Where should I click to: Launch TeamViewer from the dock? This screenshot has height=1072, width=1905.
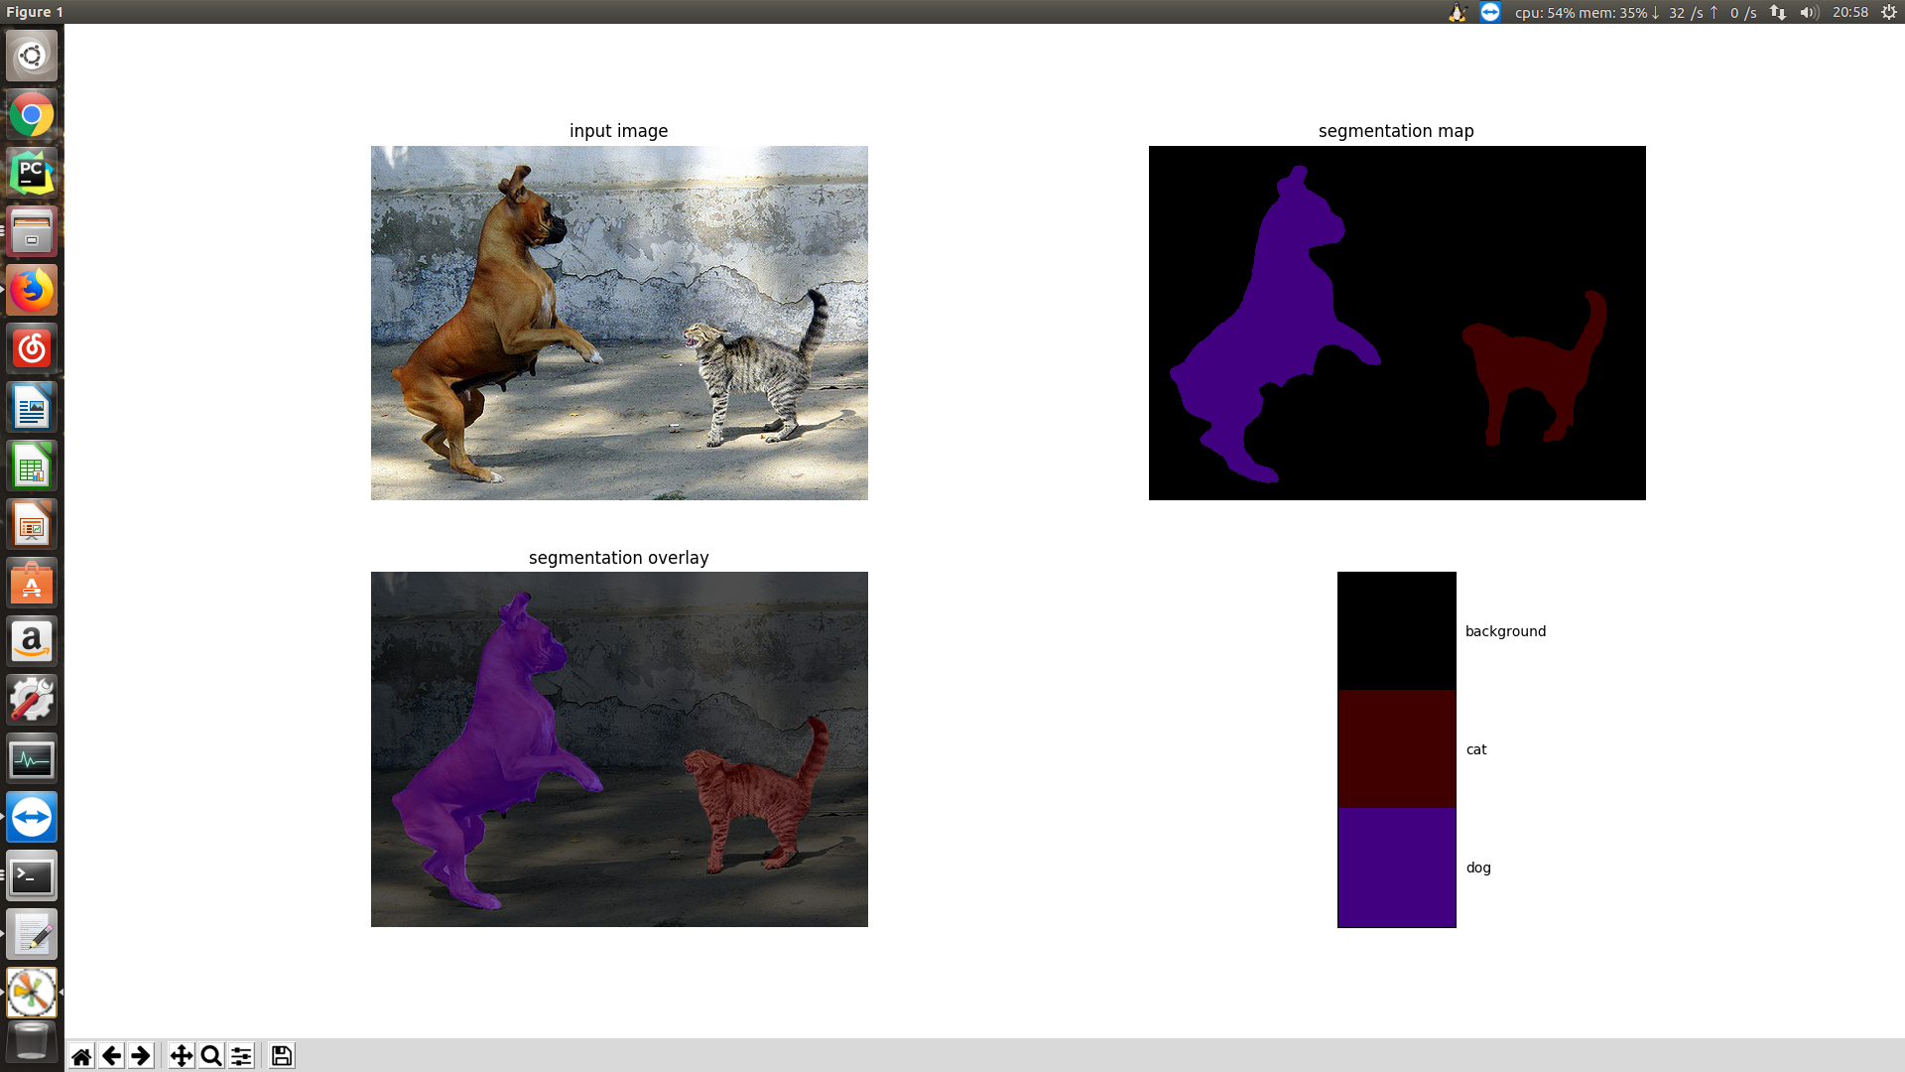pyautogui.click(x=32, y=817)
